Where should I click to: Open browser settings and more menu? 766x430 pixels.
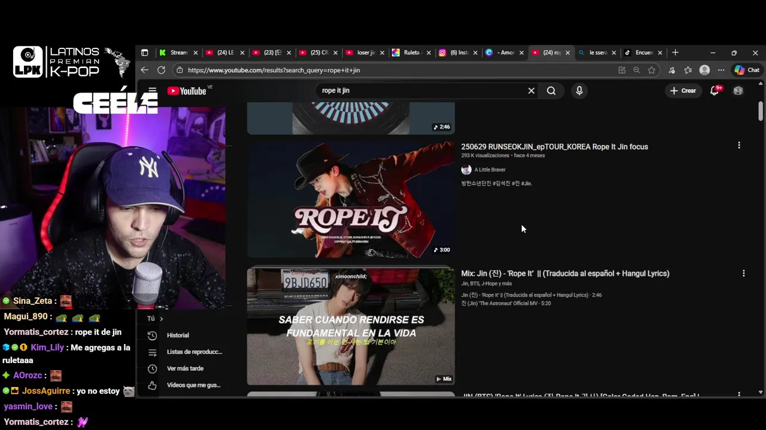click(x=721, y=70)
